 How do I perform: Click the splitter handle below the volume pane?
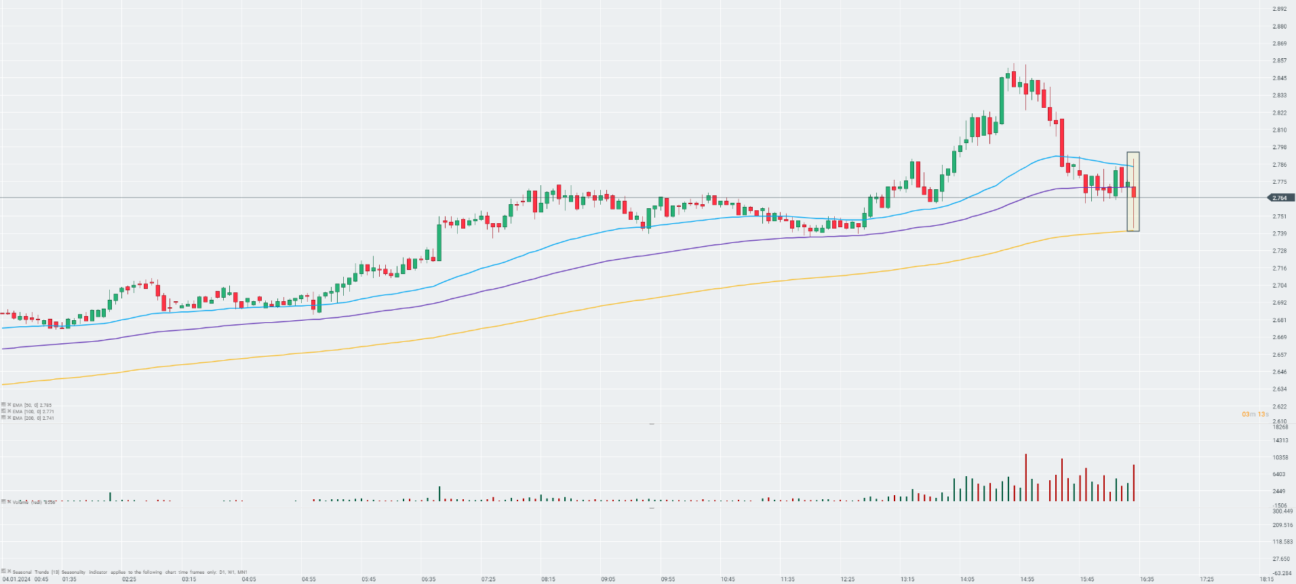pos(652,507)
